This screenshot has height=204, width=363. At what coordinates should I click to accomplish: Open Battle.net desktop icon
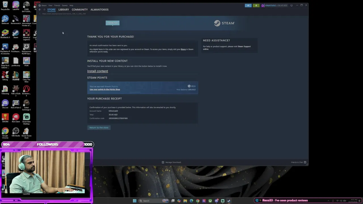click(5, 20)
